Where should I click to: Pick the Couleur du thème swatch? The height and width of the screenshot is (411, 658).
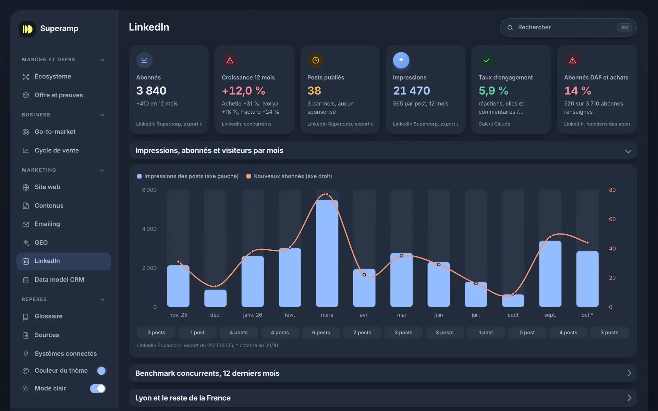[101, 371]
